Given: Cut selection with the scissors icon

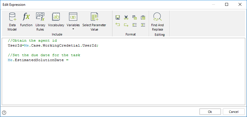Looking at the screenshot, I should coord(126,17).
